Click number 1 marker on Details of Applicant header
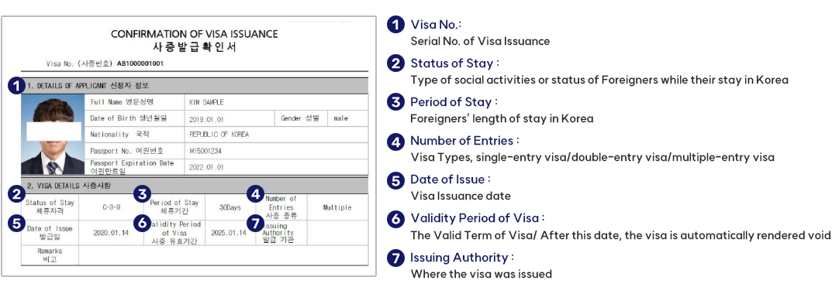This screenshot has width=832, height=294. pyautogui.click(x=18, y=85)
